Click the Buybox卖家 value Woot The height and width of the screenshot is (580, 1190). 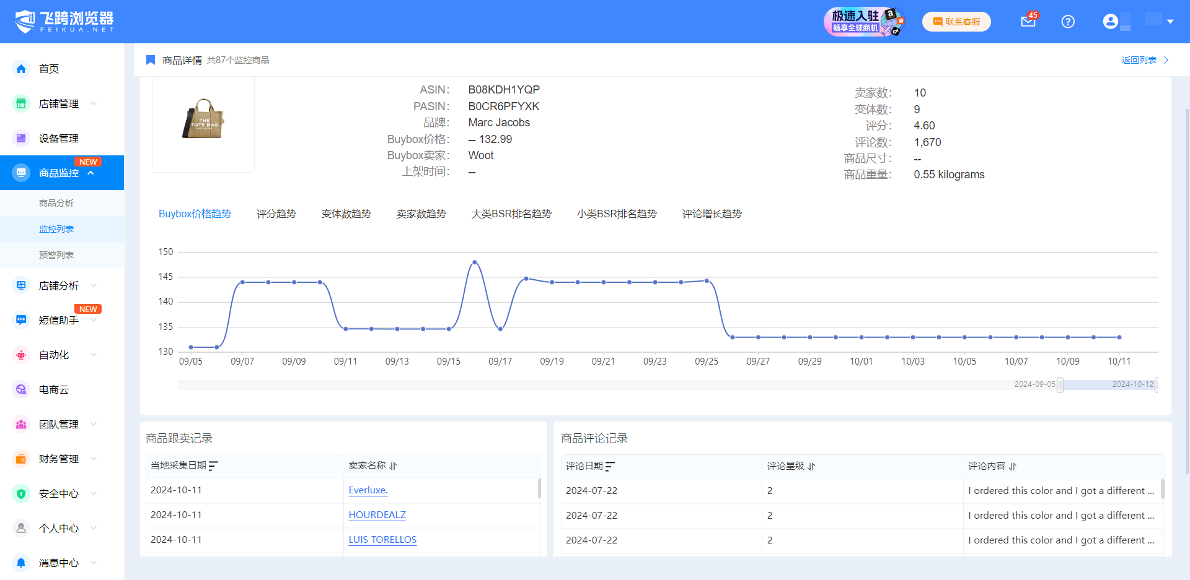point(481,155)
